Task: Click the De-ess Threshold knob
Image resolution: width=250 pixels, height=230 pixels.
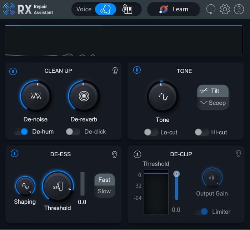Action: click(x=58, y=186)
